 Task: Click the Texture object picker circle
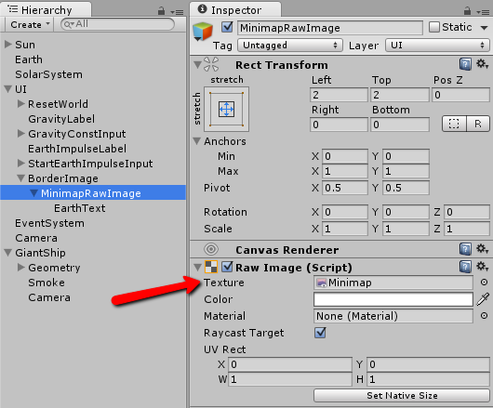pos(485,283)
